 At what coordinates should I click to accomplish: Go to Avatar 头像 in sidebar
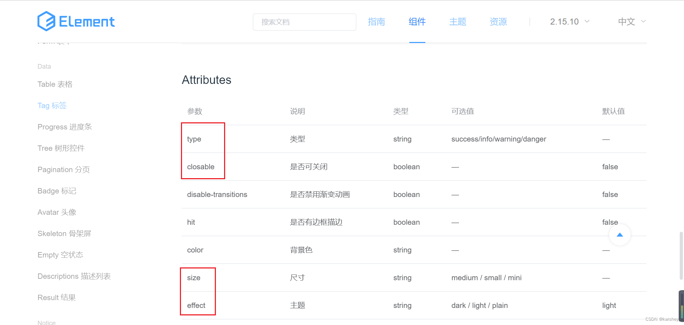point(57,212)
